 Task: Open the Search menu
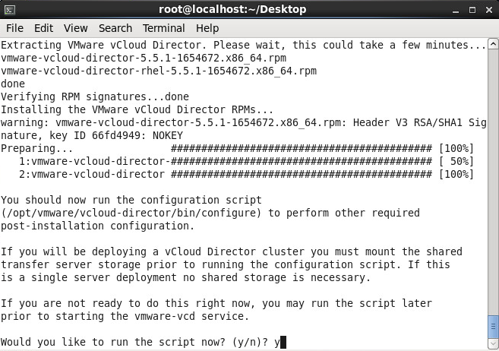(x=115, y=28)
